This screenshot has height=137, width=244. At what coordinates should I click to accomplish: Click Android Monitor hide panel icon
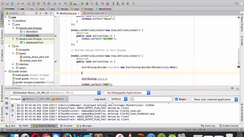[x=238, y=88]
